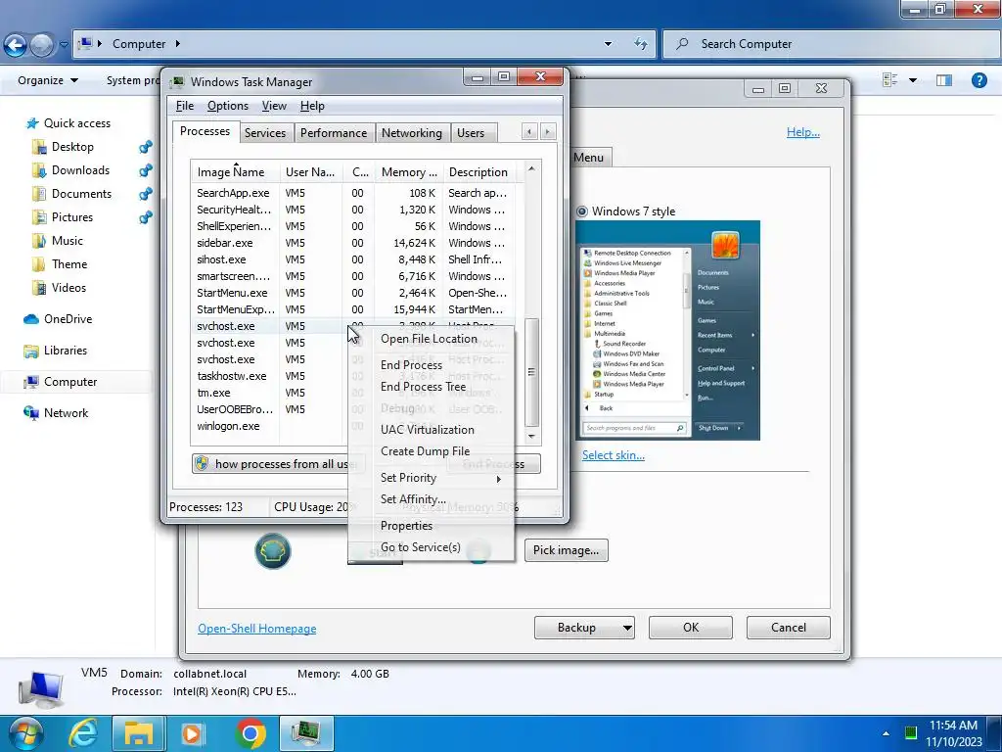Select Windows 7 style radio button
Viewport: 1002px width, 752px height.
point(581,211)
